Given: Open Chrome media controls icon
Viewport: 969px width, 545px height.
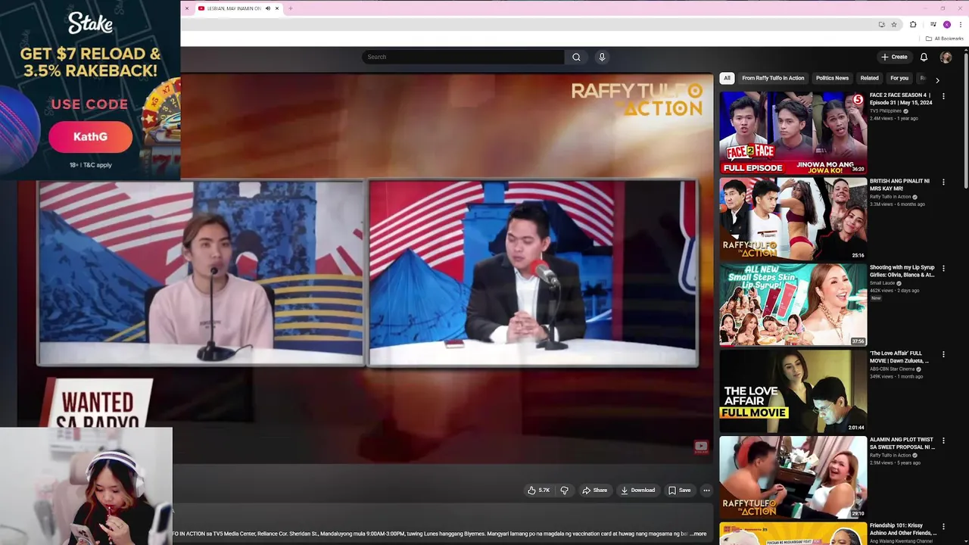Looking at the screenshot, I should 933,24.
